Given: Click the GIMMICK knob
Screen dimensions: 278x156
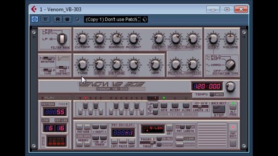Looking at the screenshot, I should [x=193, y=65].
